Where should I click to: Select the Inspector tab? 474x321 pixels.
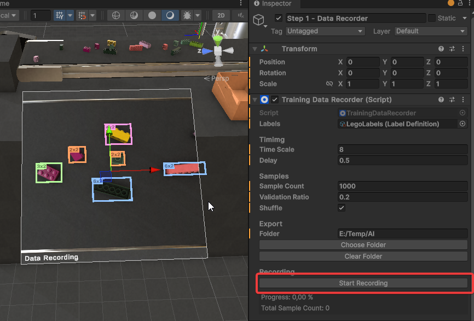(276, 4)
